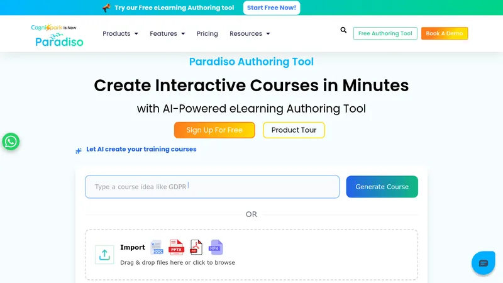
Task: Focus the course idea input field
Action: point(213,187)
